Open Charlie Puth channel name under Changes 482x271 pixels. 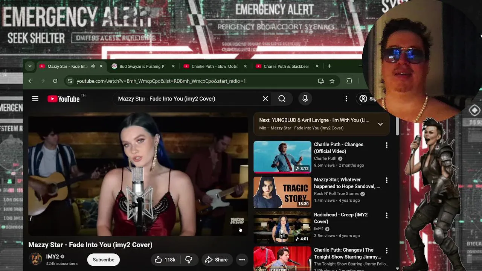tap(325, 158)
